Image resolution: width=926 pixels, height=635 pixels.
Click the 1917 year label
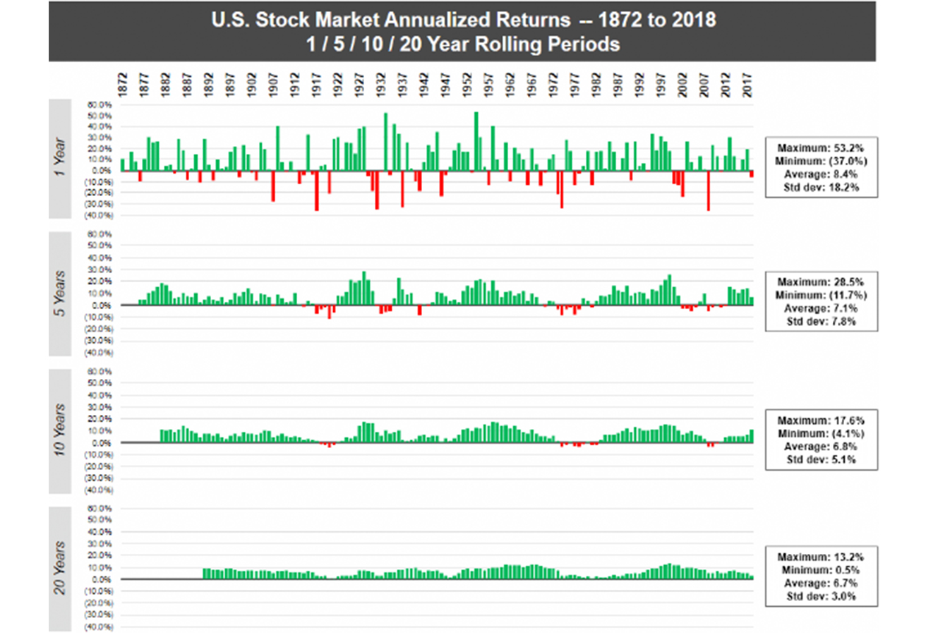(317, 84)
